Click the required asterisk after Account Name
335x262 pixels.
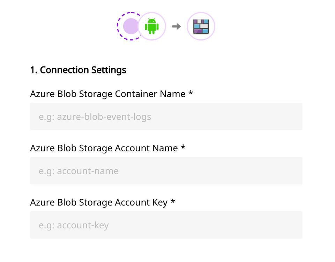tap(183, 148)
